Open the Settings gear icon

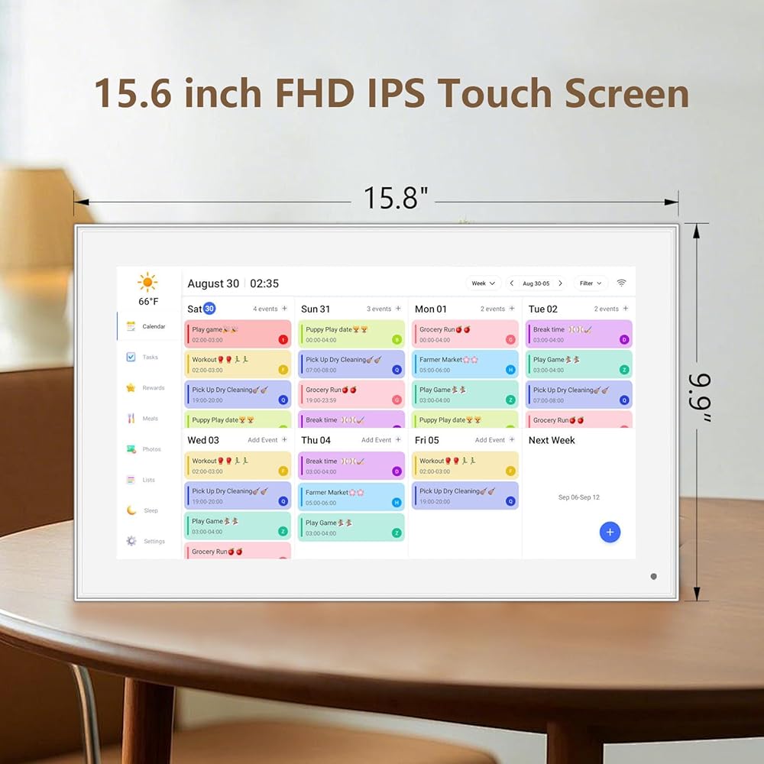click(x=131, y=541)
